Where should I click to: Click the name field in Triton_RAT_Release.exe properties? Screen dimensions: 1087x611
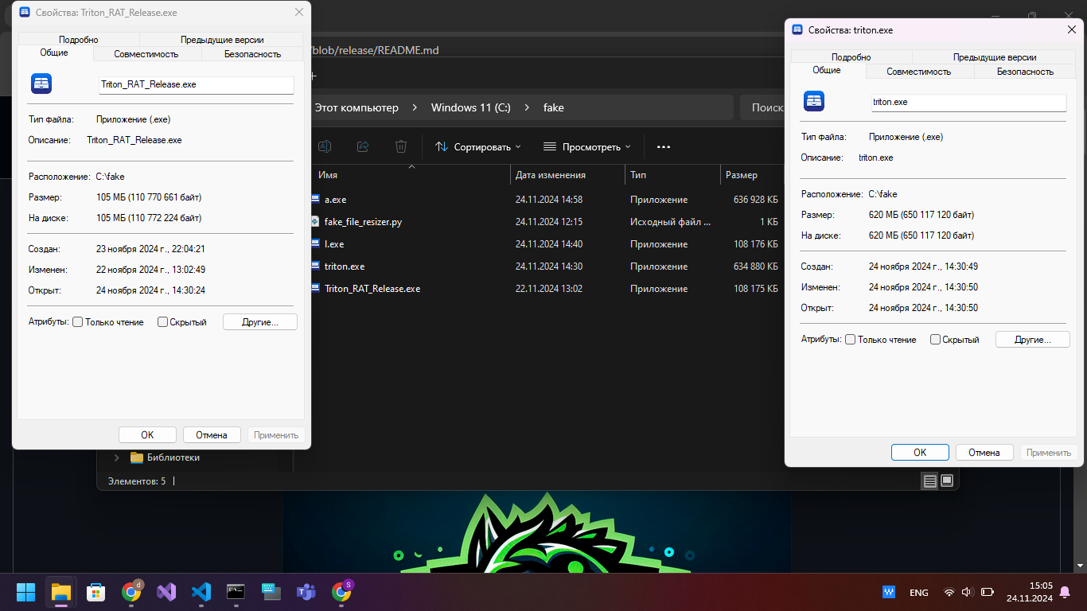pos(197,84)
